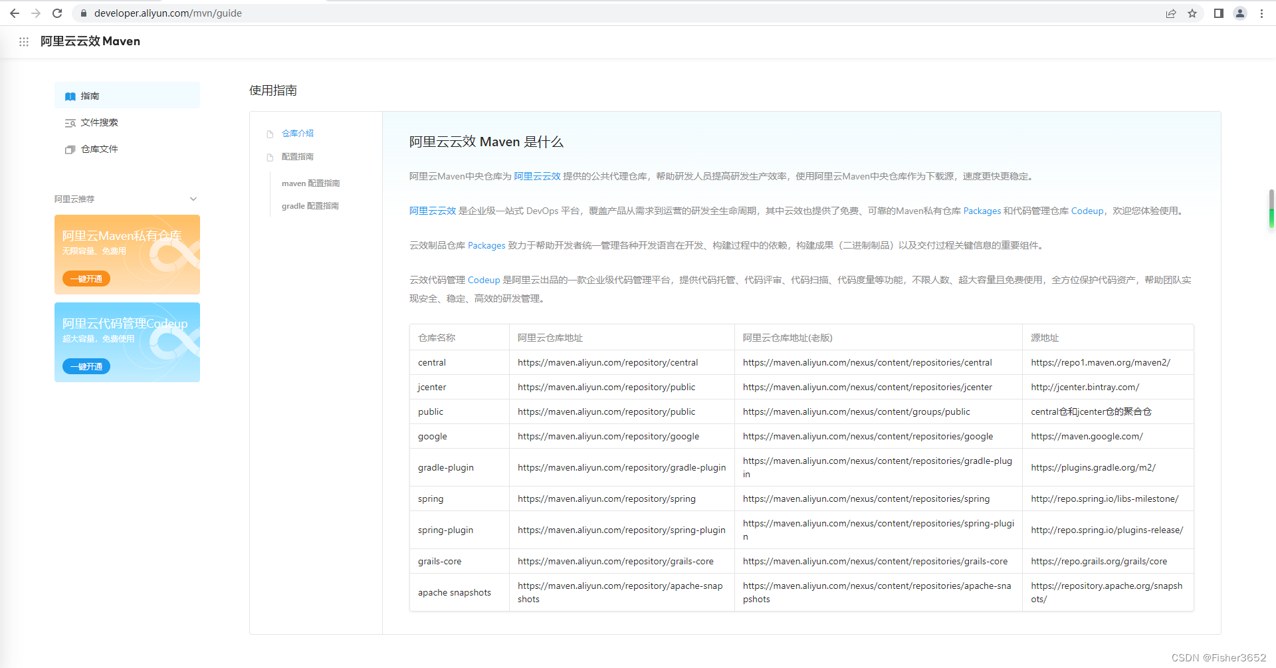The image size is (1276, 668).
Task: Click the document icon beside 配置指南
Action: click(270, 158)
